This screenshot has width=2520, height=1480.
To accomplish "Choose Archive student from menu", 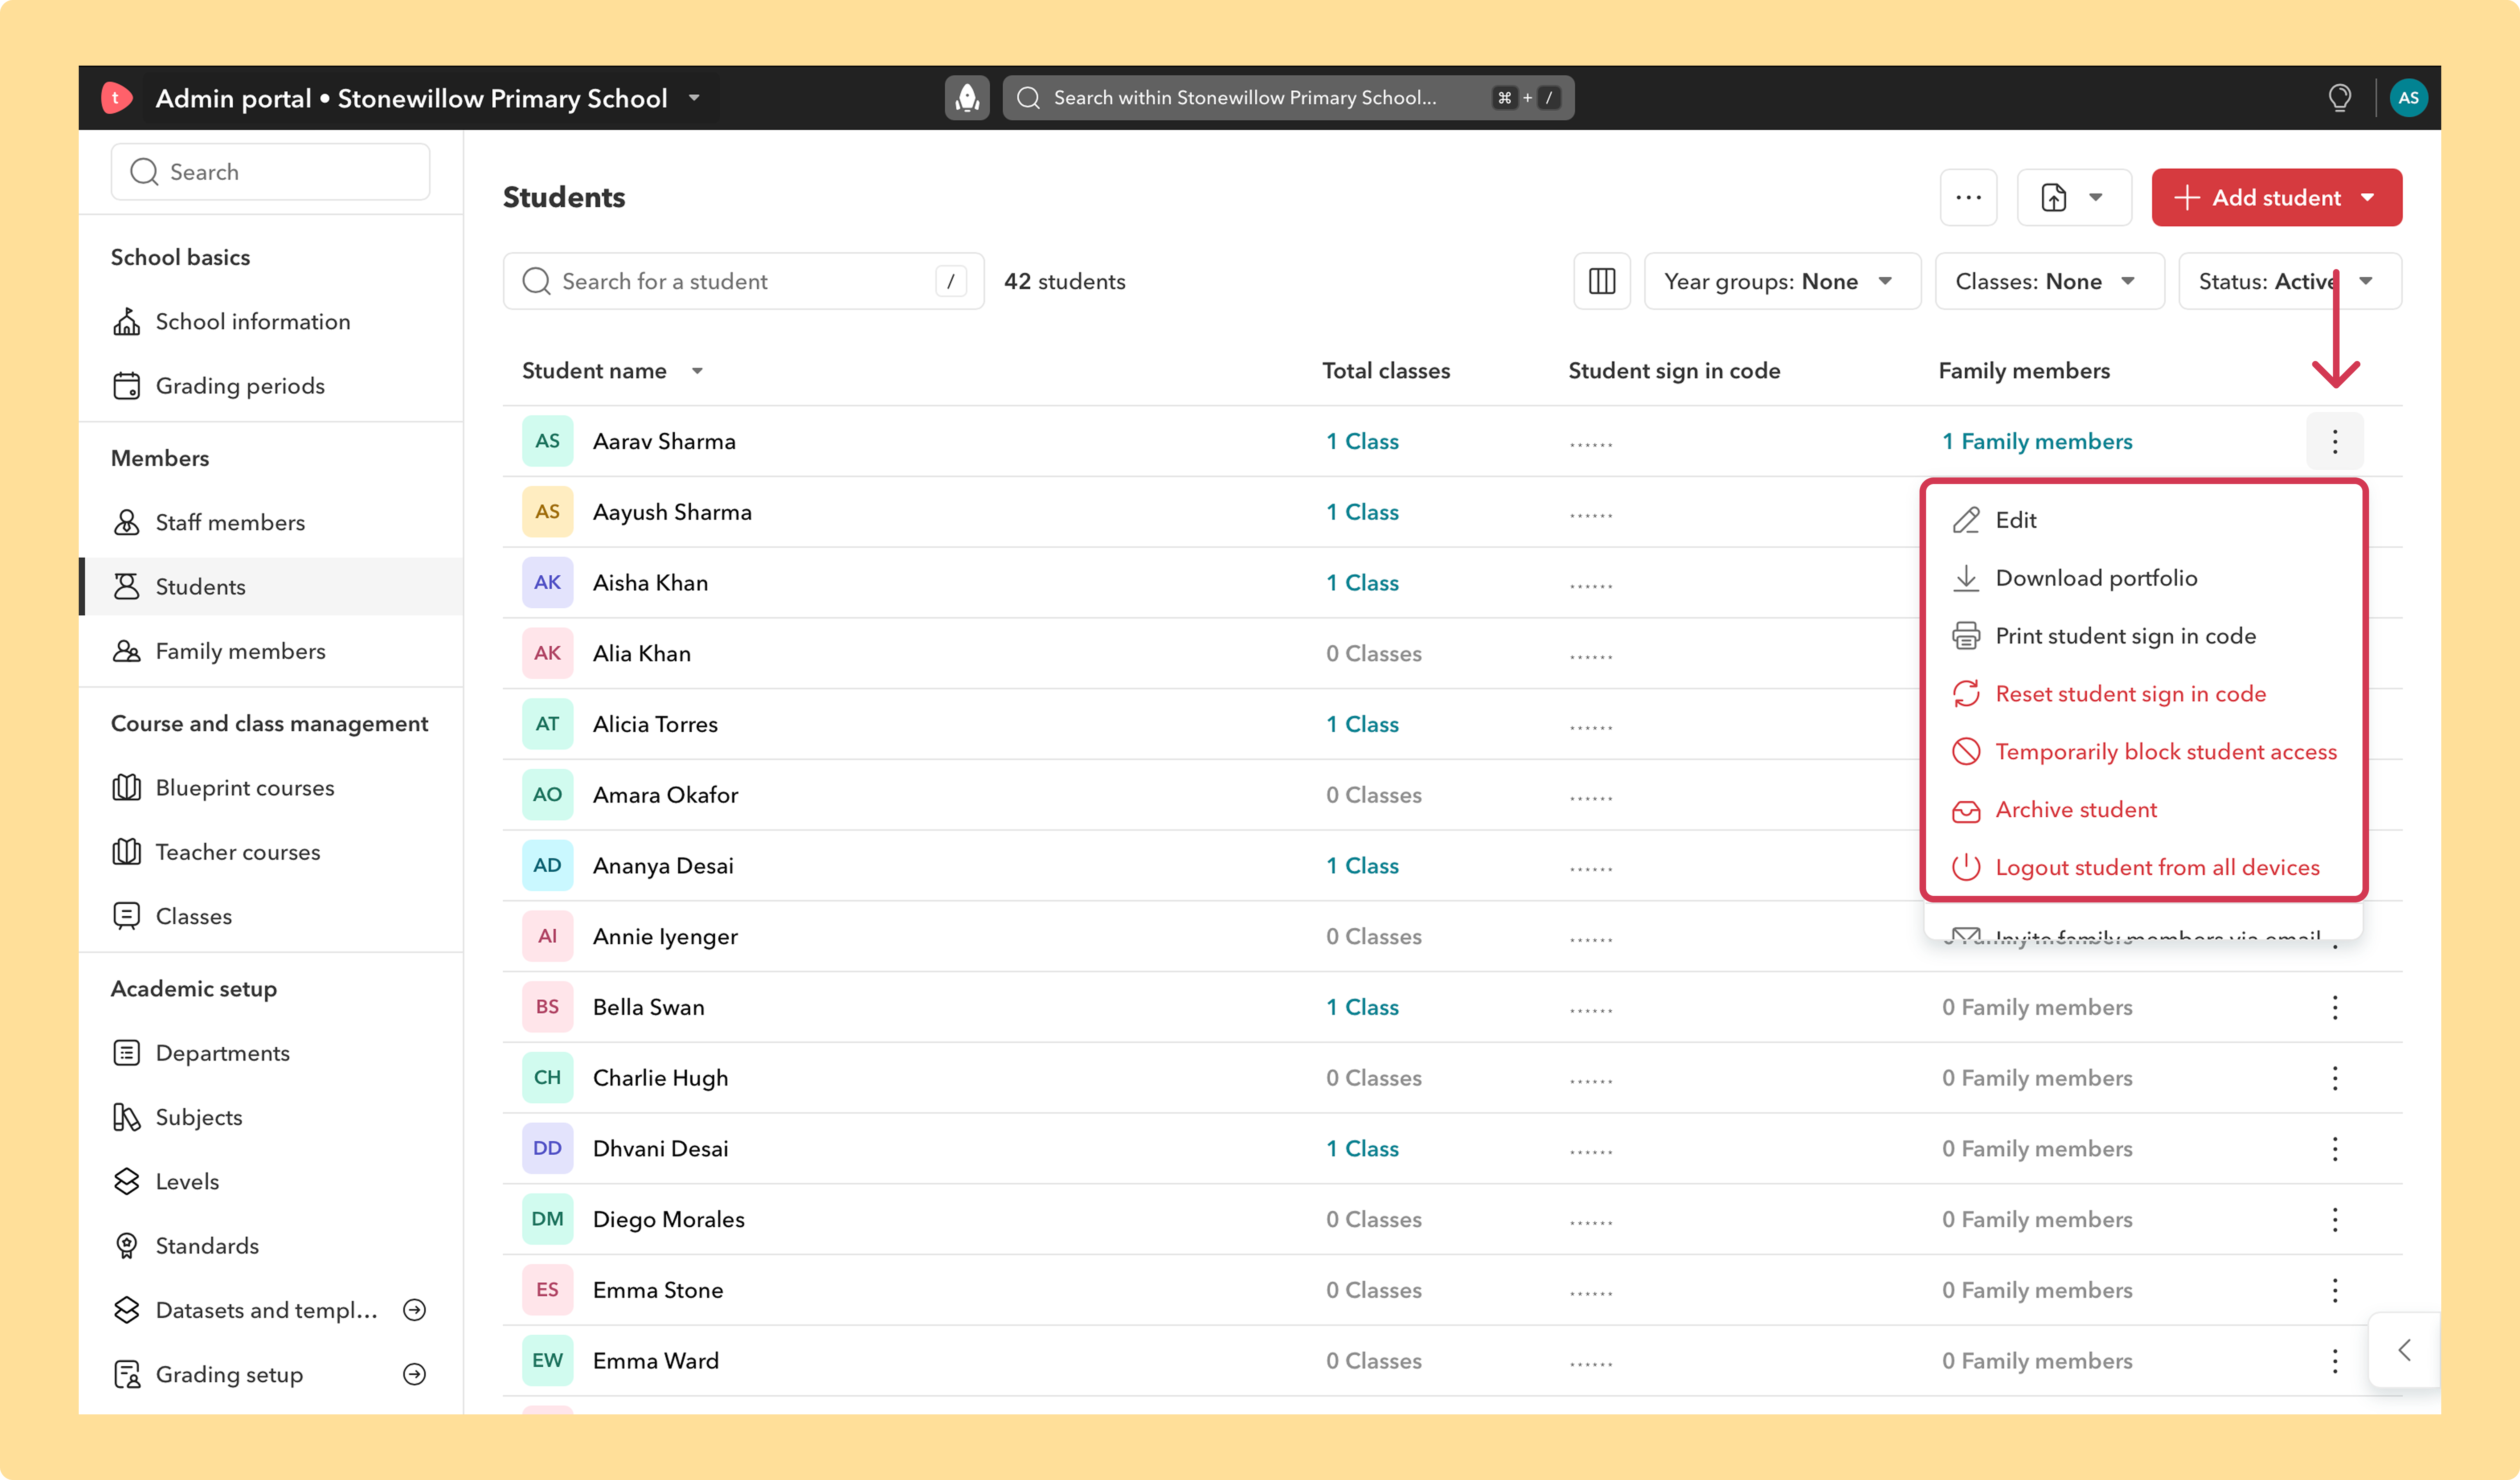I will [2143, 810].
